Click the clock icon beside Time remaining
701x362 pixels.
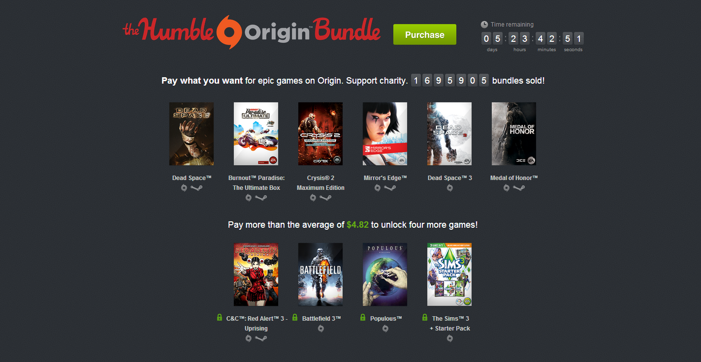(x=484, y=25)
